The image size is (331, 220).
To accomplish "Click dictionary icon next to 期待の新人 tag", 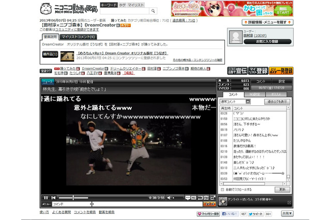I will tap(208, 69).
